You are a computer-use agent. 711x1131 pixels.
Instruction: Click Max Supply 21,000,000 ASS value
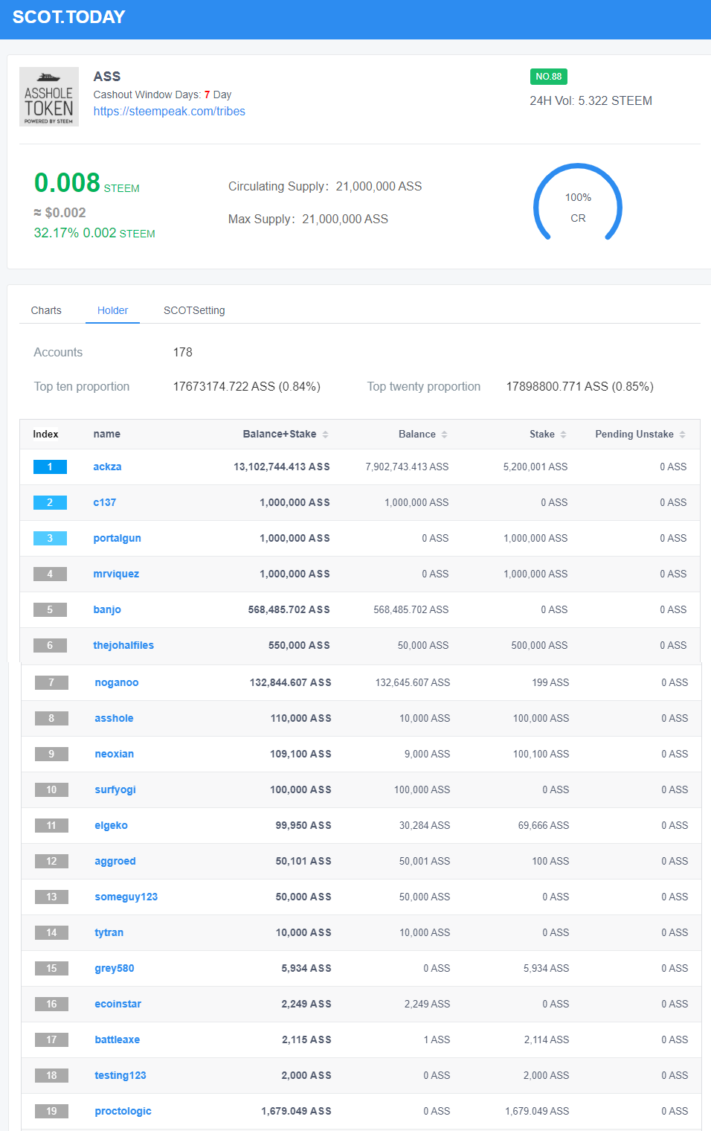pyautogui.click(x=345, y=219)
